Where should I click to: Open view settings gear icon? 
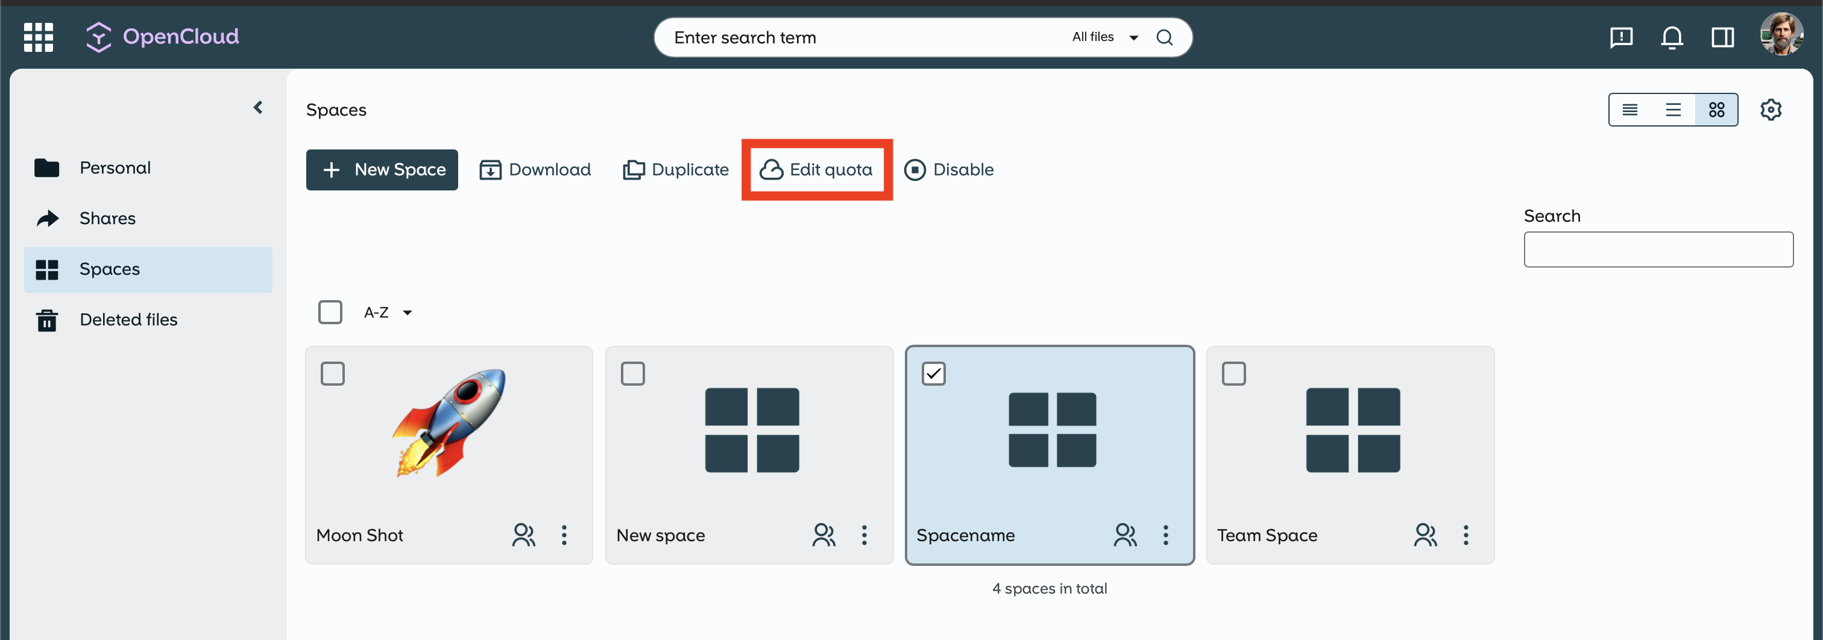click(1771, 110)
